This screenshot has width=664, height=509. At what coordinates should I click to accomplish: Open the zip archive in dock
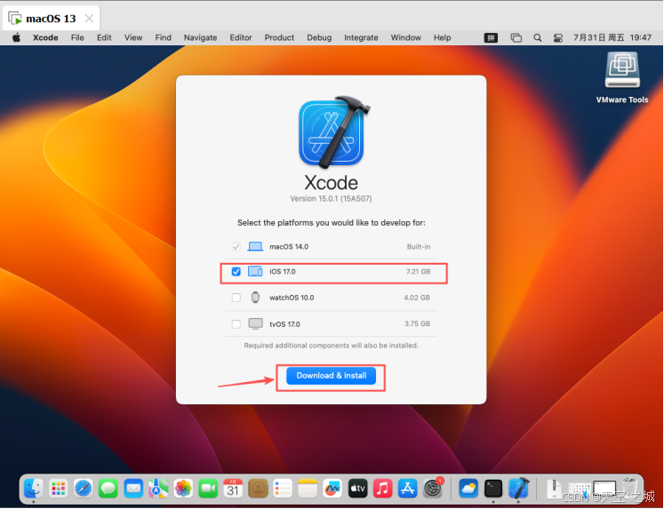(554, 489)
